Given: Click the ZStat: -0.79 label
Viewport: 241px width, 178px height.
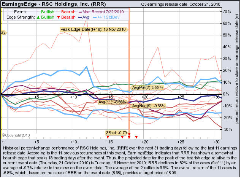Looking at the screenshot, I should [x=116, y=133].
